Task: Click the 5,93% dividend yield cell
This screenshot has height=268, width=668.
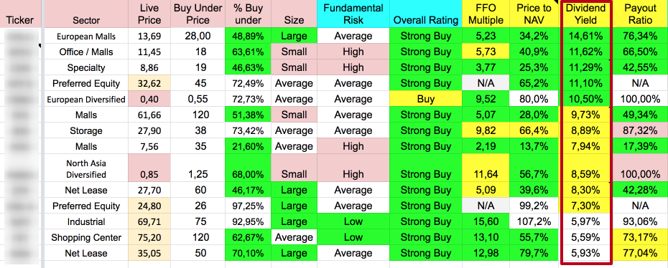Action: click(x=587, y=253)
